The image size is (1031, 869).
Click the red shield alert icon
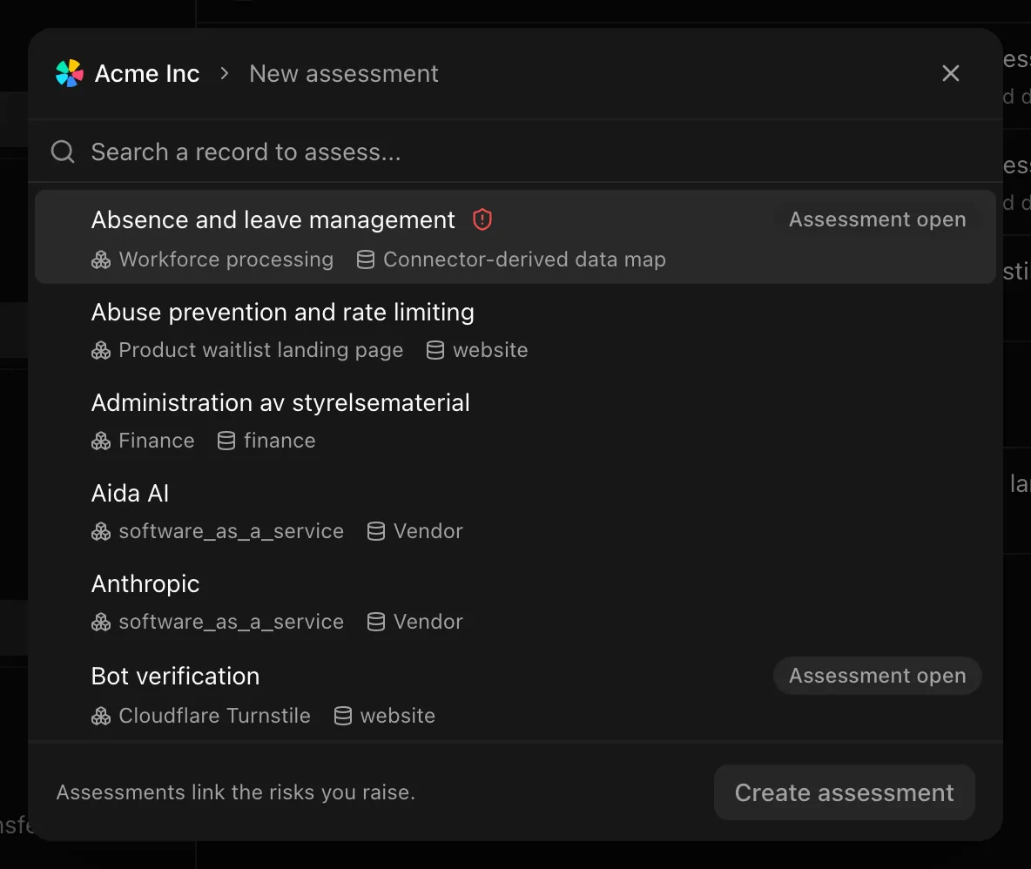482,219
